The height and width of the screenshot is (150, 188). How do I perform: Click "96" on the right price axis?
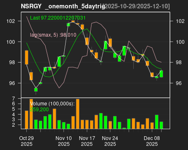tap(179, 83)
